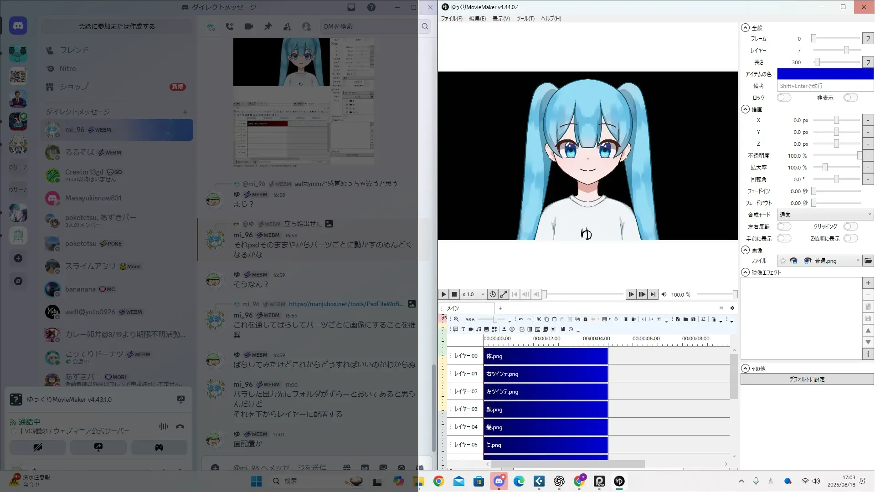Click the デフォルトに設定 button

(x=807, y=379)
